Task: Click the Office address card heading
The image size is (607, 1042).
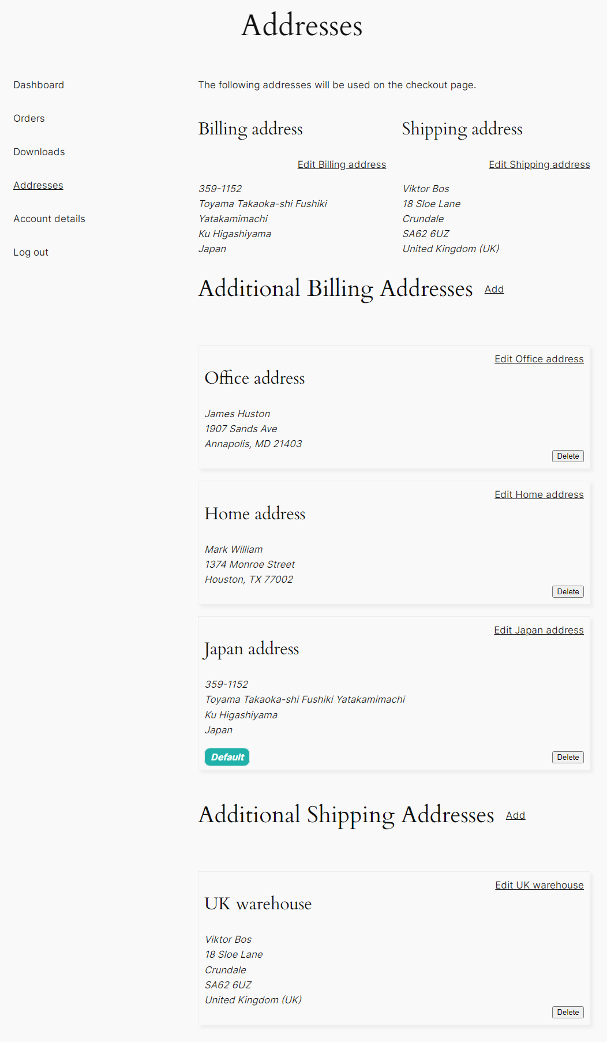Action: (254, 378)
